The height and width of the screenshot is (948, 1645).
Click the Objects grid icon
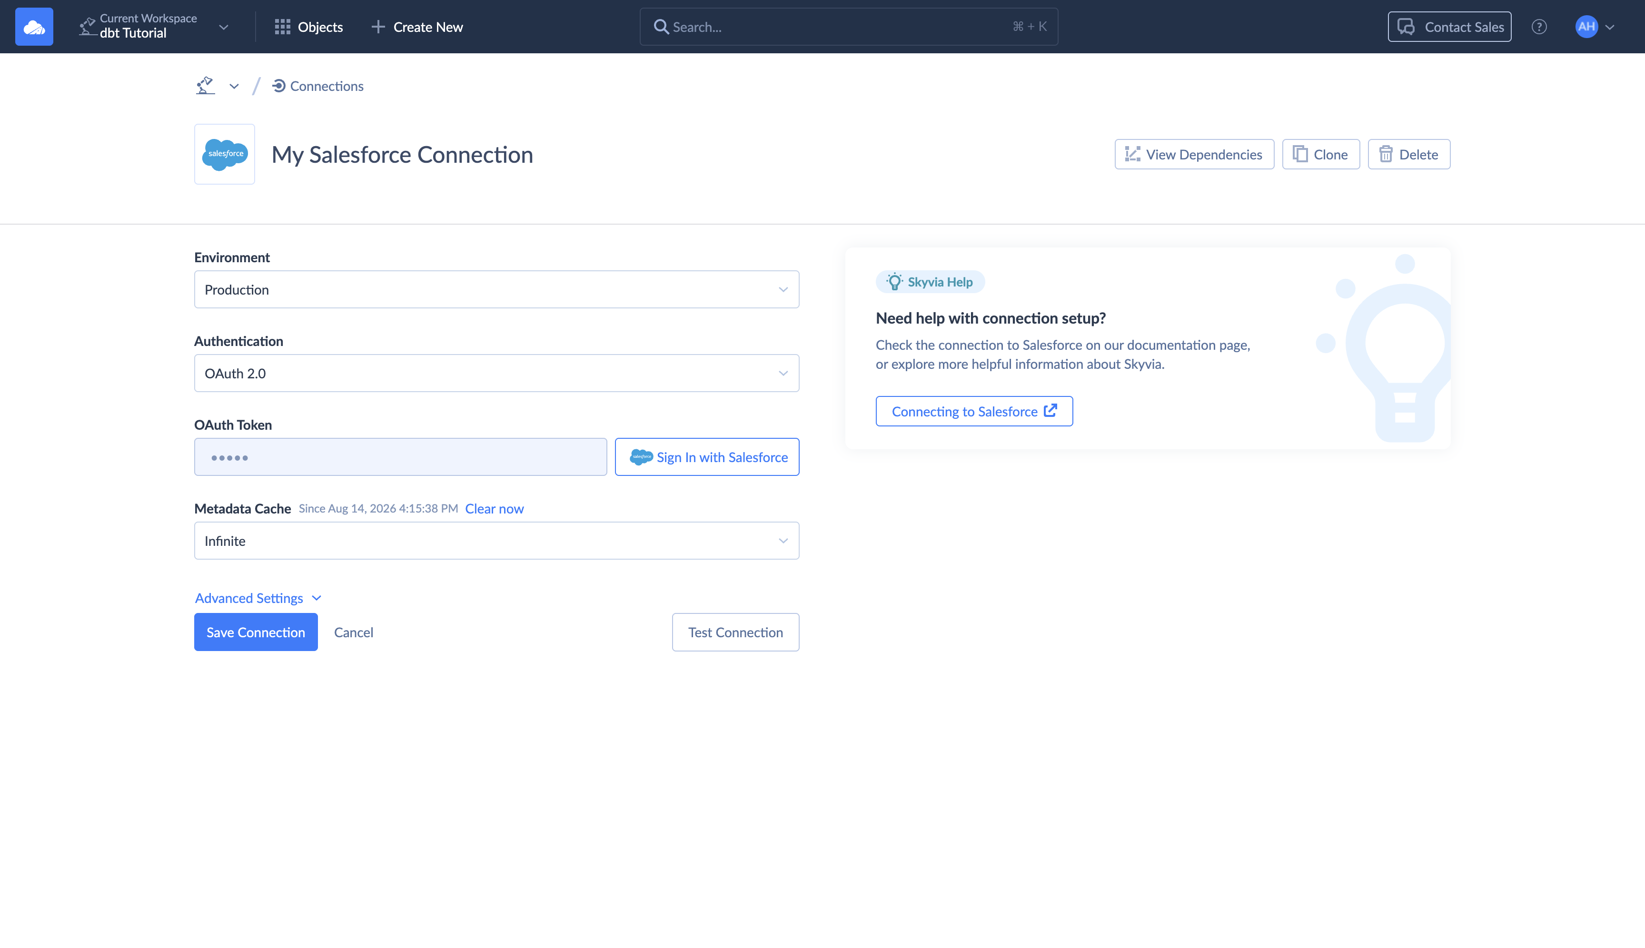point(282,27)
